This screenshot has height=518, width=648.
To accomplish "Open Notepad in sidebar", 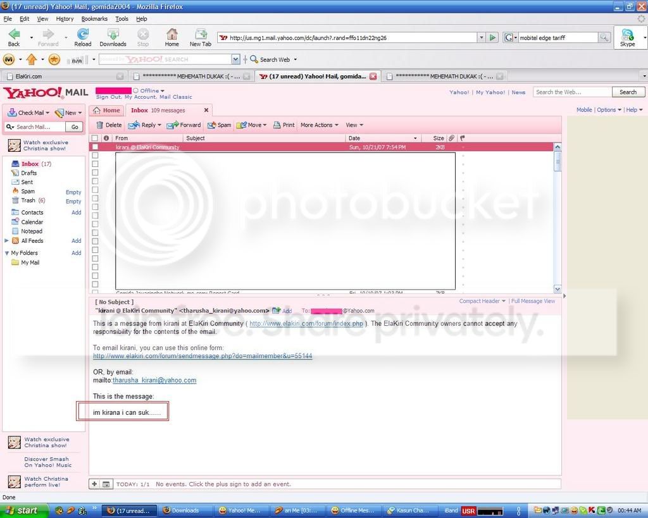I will point(32,231).
